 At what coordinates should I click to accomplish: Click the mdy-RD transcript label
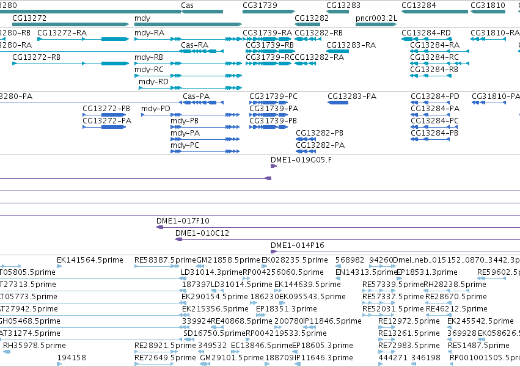(153, 82)
